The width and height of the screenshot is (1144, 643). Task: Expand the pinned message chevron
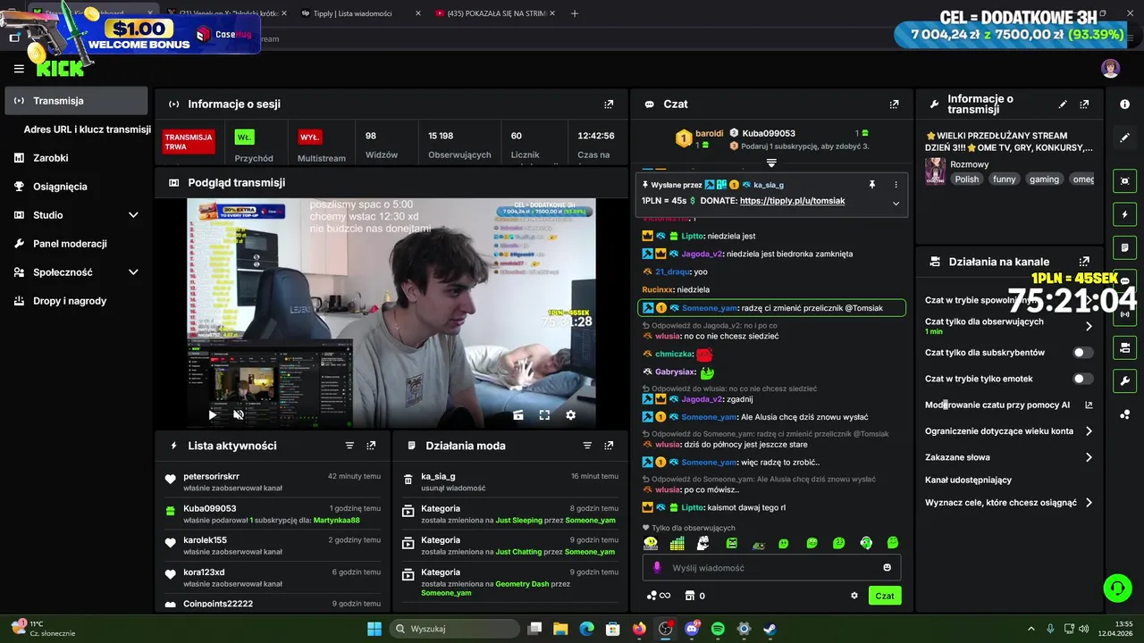point(896,203)
